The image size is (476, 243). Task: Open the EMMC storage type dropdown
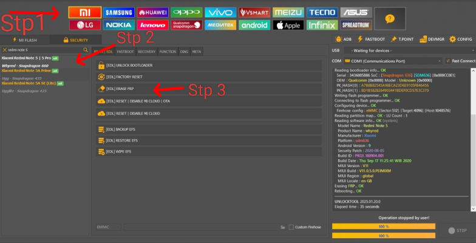pyautogui.click(x=109, y=227)
